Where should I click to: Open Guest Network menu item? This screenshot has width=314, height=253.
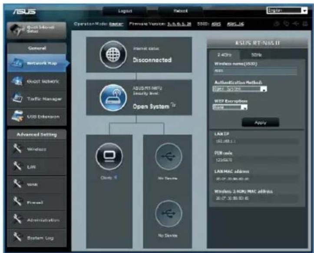37,81
